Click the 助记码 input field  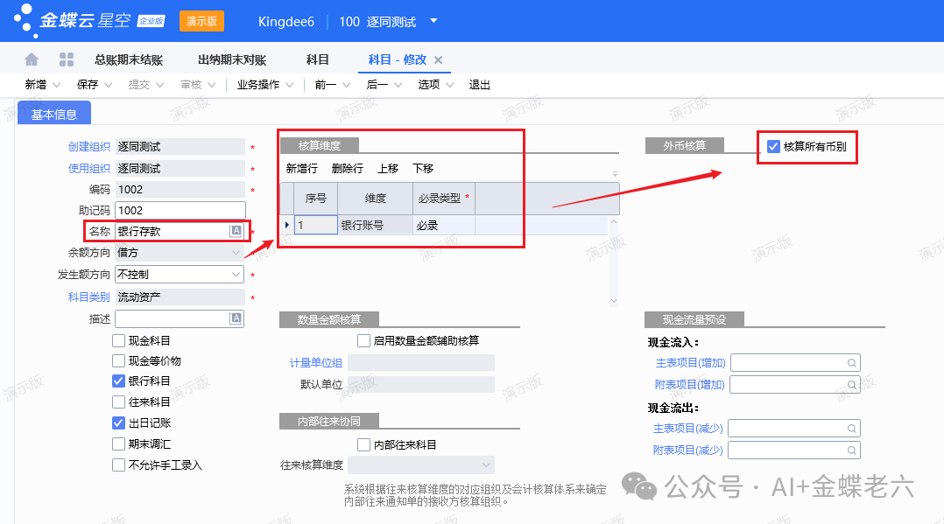(180, 210)
